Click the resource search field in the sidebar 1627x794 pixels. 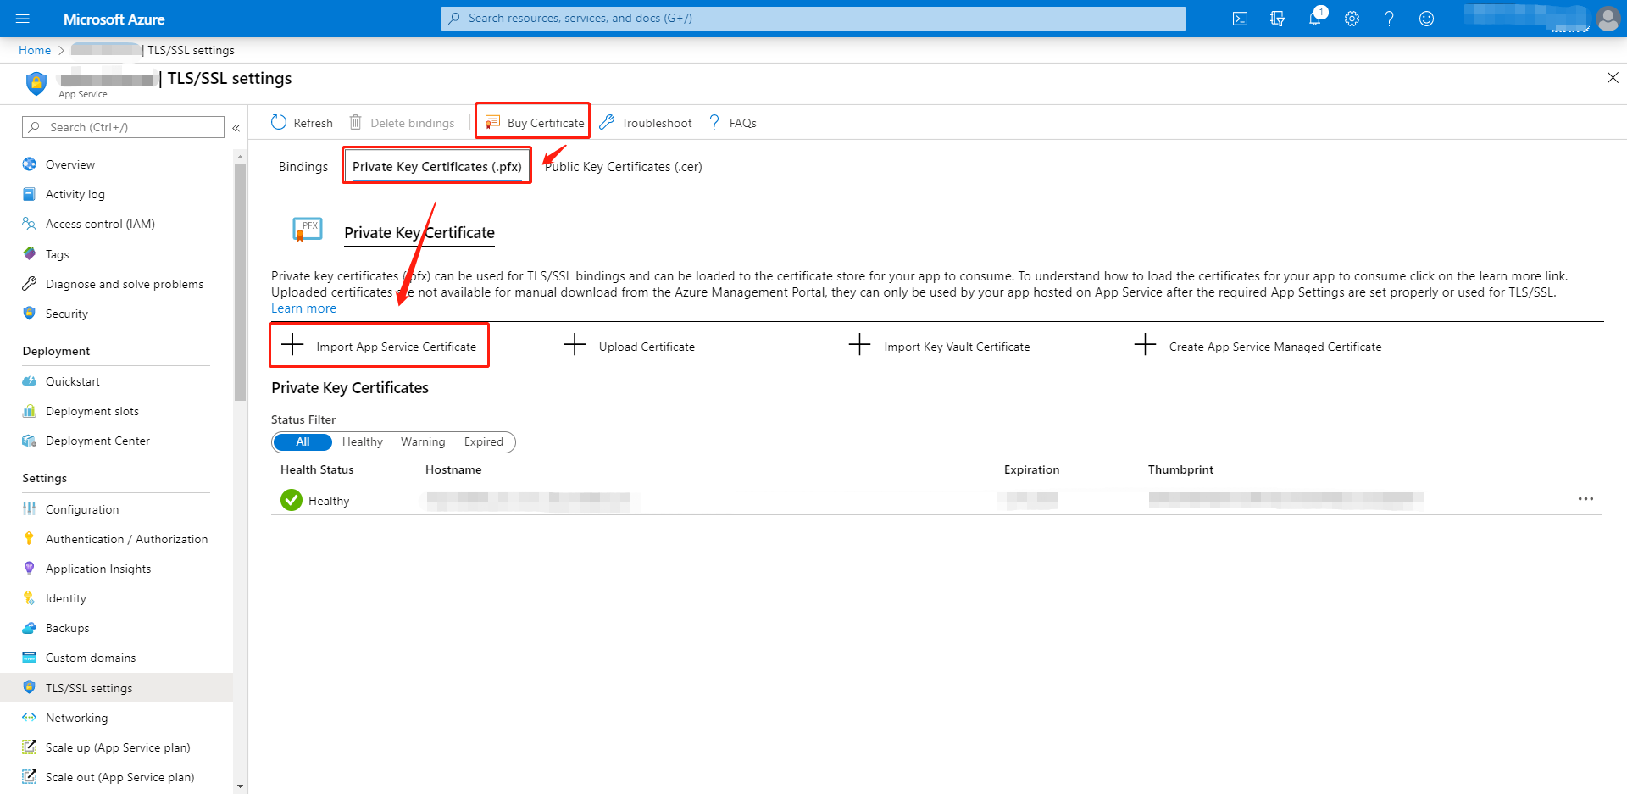[x=122, y=126]
